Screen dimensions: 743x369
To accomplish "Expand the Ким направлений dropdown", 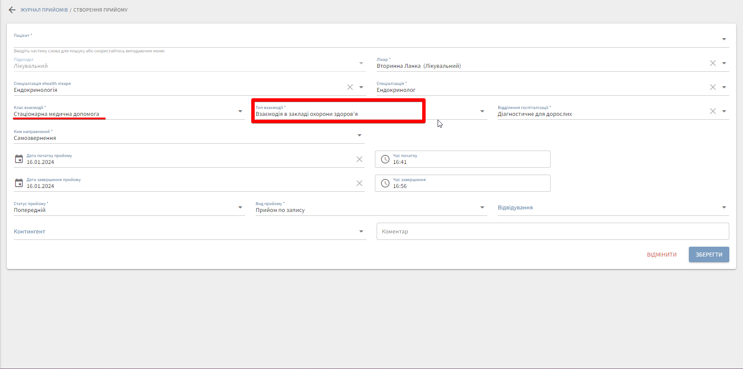I will click(x=359, y=135).
